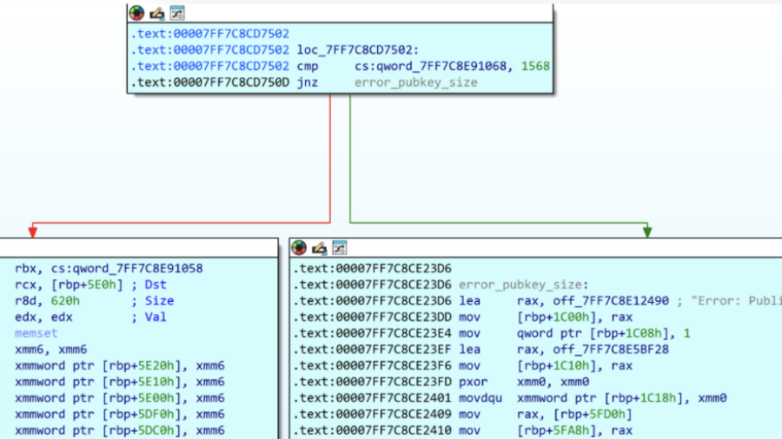
Task: Follow off_7FF7C8E12490 reference
Action: point(611,301)
